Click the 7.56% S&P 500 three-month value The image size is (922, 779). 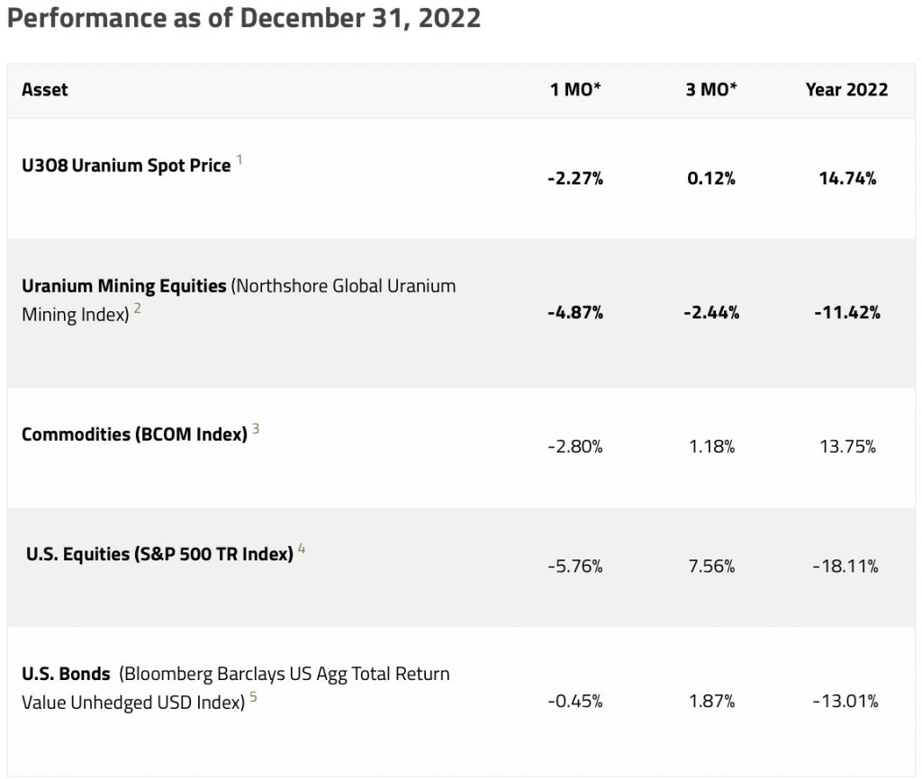coord(710,567)
